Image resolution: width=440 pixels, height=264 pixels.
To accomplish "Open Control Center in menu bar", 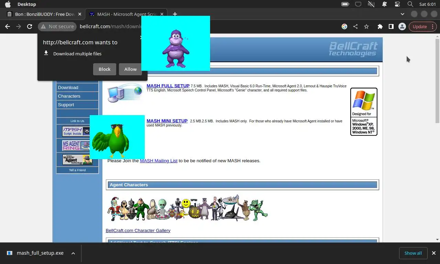I will [x=397, y=4].
